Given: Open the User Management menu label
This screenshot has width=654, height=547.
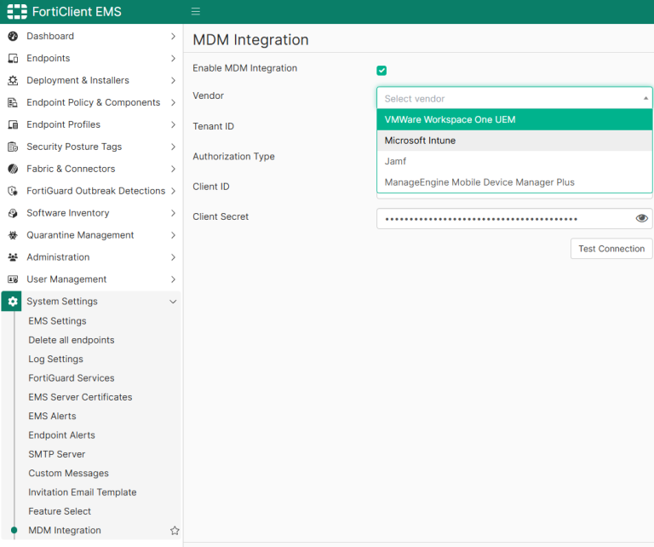Looking at the screenshot, I should (x=66, y=279).
